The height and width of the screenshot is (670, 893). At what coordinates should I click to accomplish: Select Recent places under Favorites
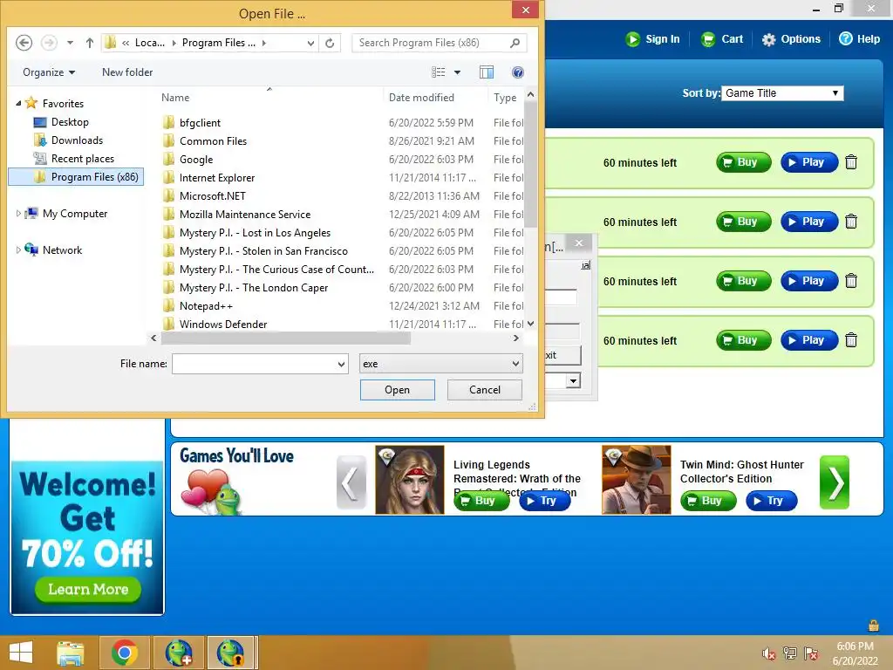83,159
